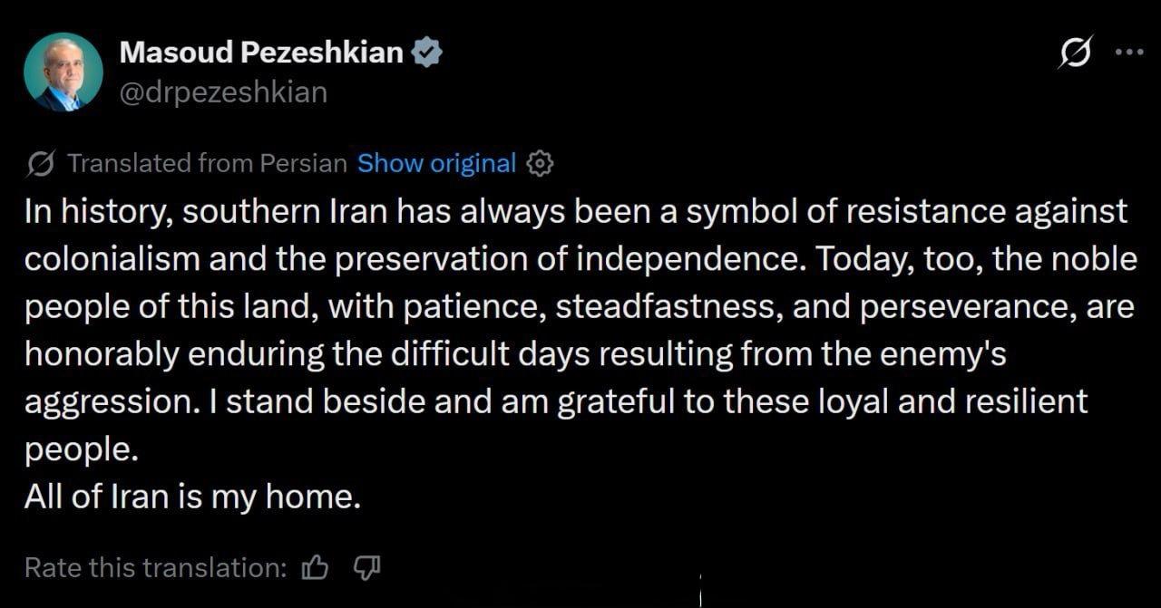
Task: Click the verified badge next to the name
Action: 426,53
